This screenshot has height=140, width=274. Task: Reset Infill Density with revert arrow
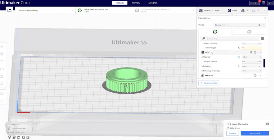238,57
